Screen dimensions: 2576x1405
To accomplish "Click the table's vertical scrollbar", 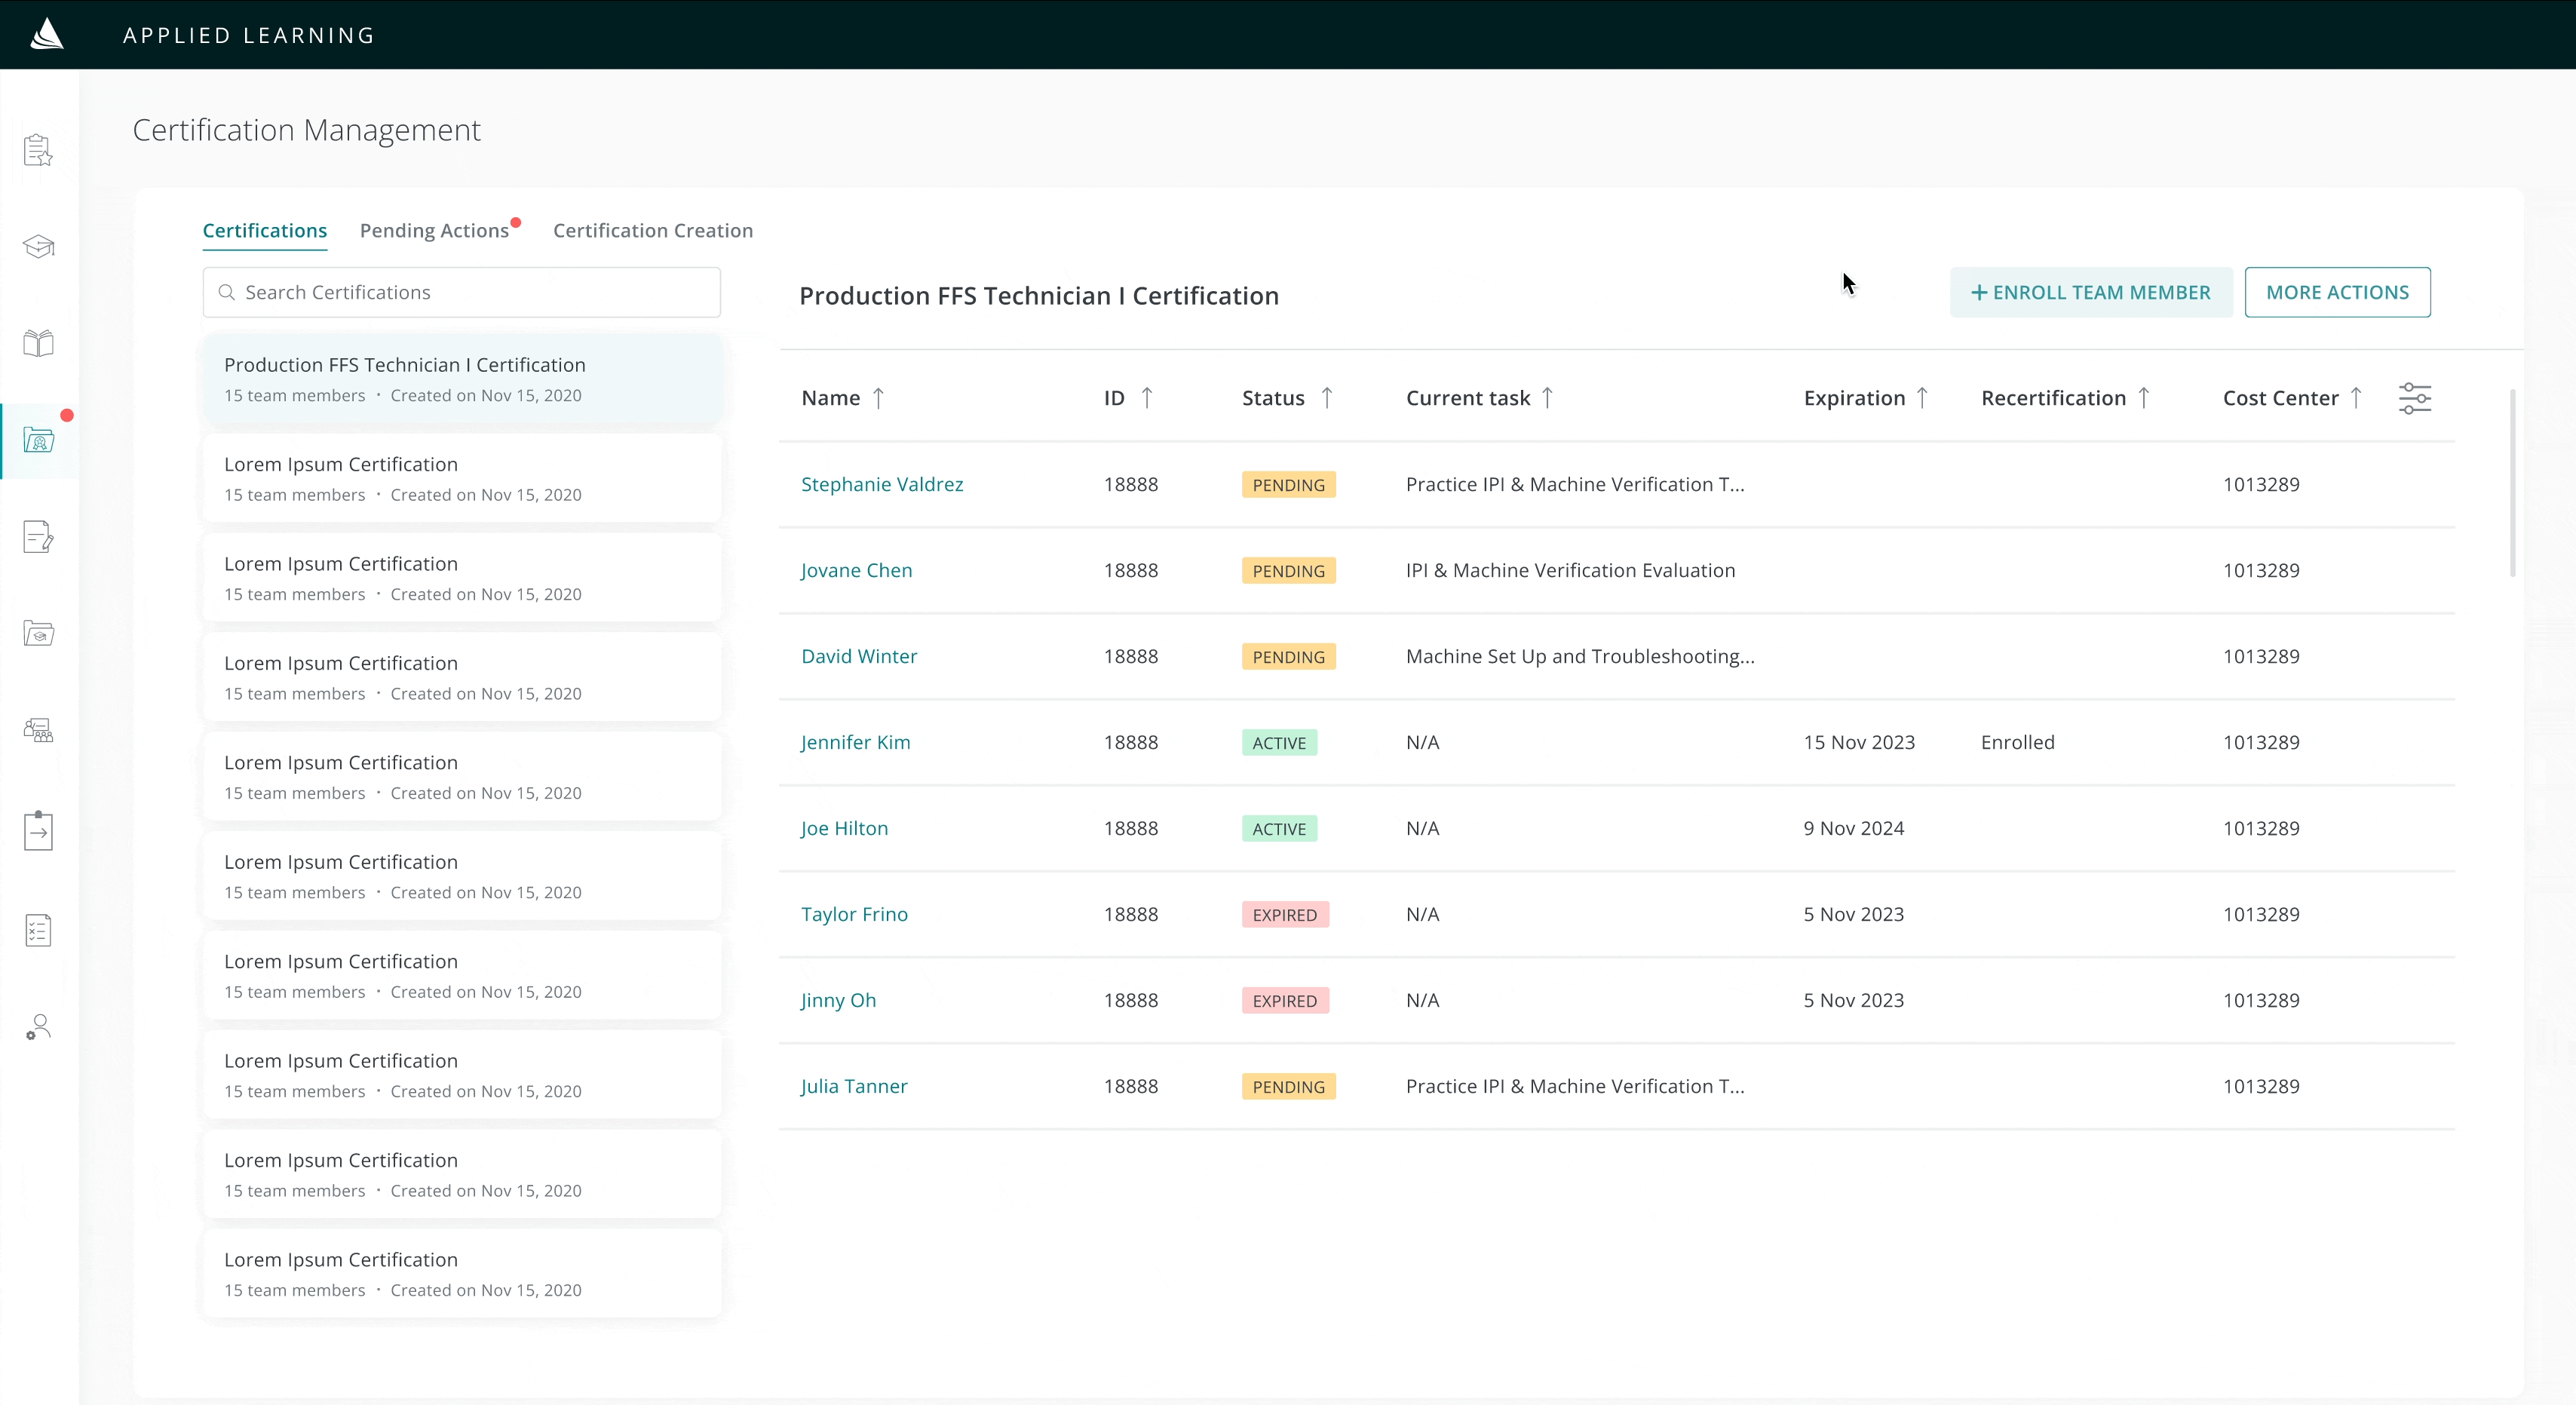I will coord(2512,484).
